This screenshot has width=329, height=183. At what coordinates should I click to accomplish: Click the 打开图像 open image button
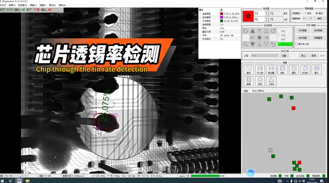[x=303, y=31]
